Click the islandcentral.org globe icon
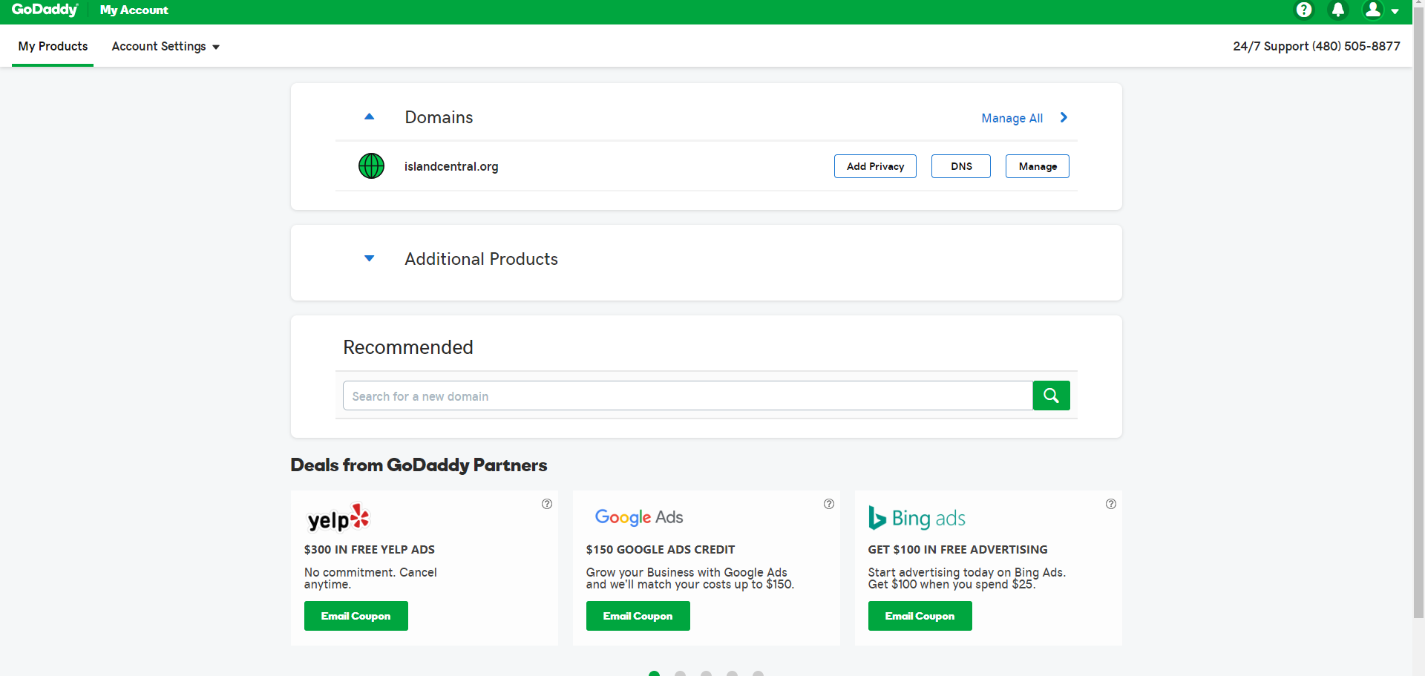The height and width of the screenshot is (676, 1425). point(371,166)
